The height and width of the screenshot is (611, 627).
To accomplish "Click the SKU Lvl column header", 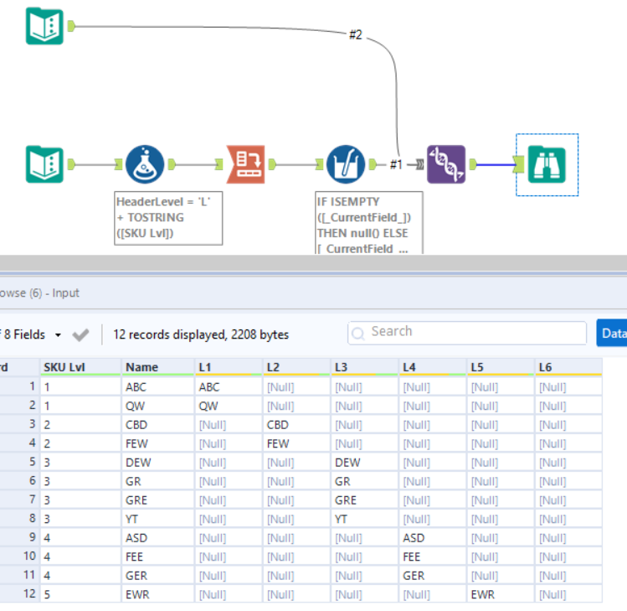I will [x=64, y=367].
